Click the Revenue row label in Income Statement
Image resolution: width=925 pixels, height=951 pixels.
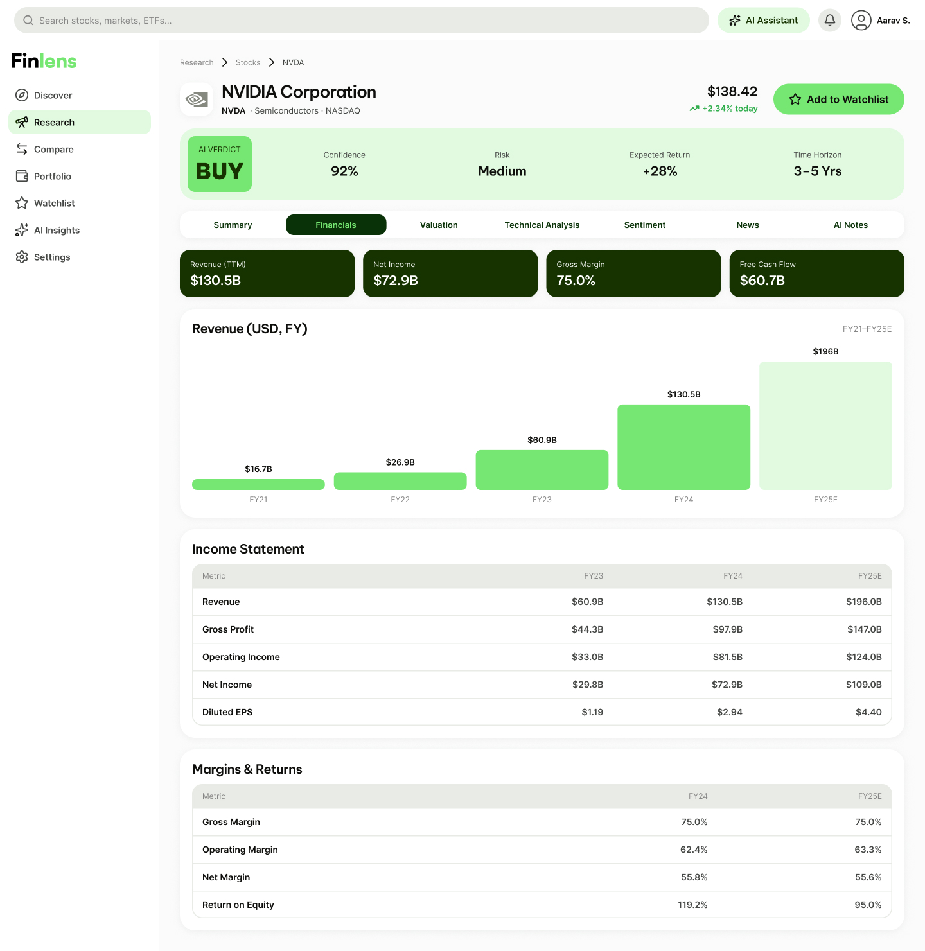coord(221,602)
